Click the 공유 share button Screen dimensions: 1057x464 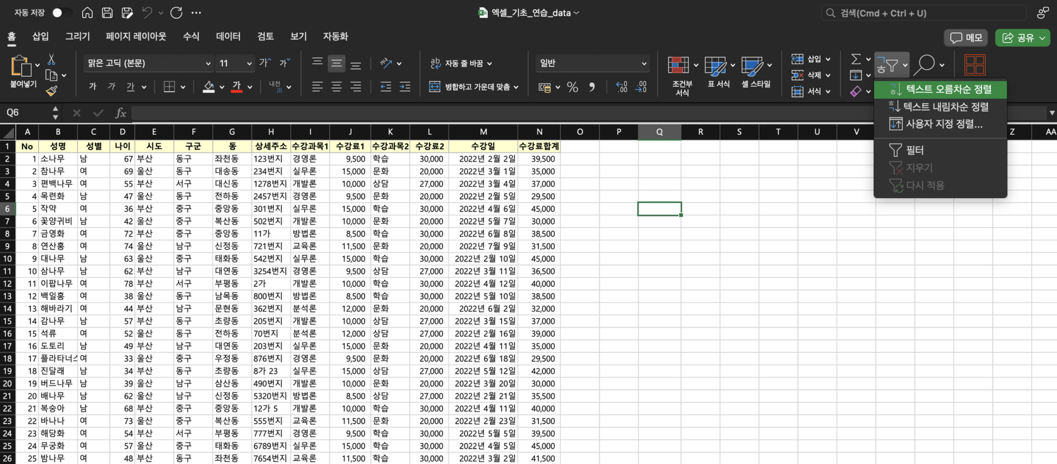pyautogui.click(x=1018, y=38)
